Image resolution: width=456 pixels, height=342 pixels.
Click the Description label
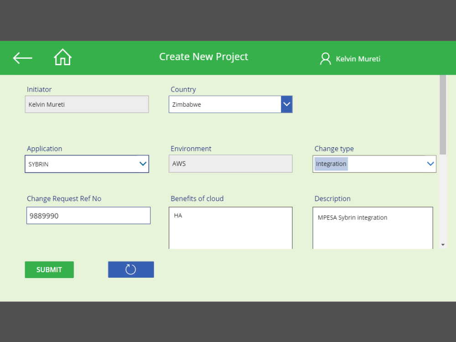coord(332,199)
